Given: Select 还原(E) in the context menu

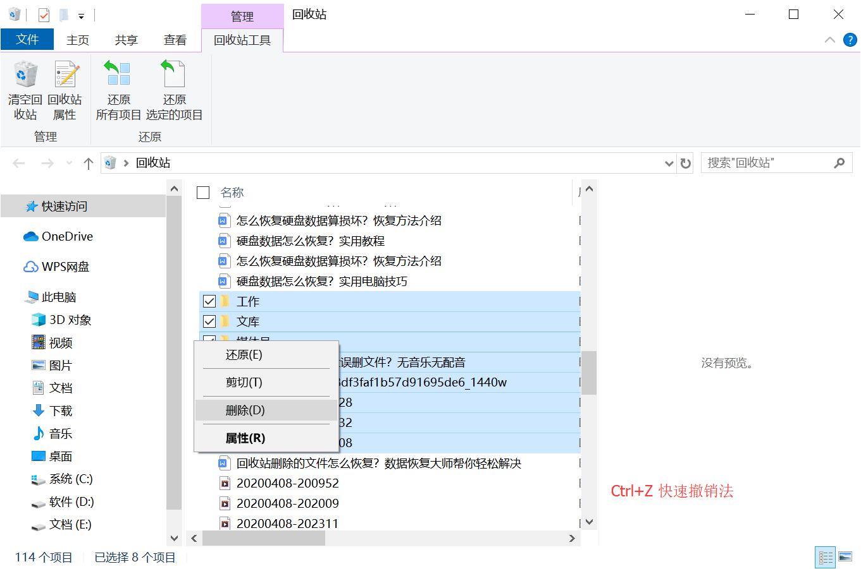Looking at the screenshot, I should (x=266, y=354).
